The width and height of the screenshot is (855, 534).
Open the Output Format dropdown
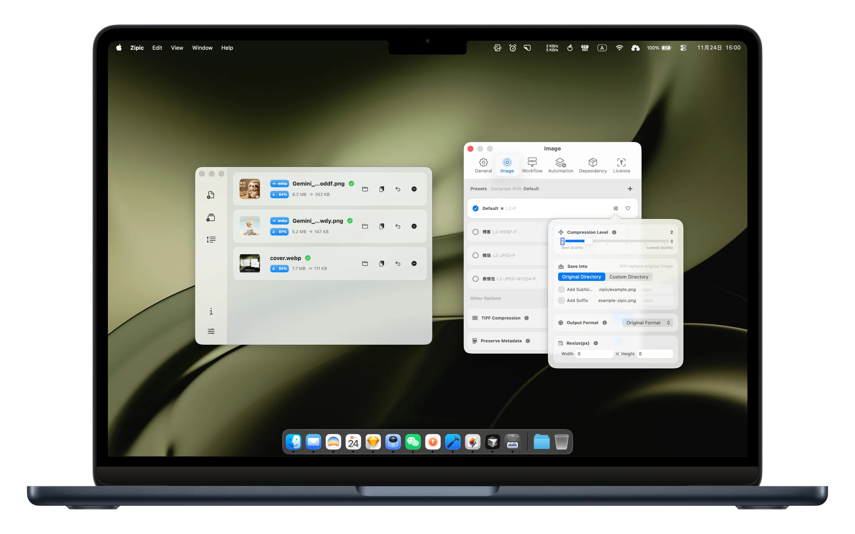coord(647,323)
